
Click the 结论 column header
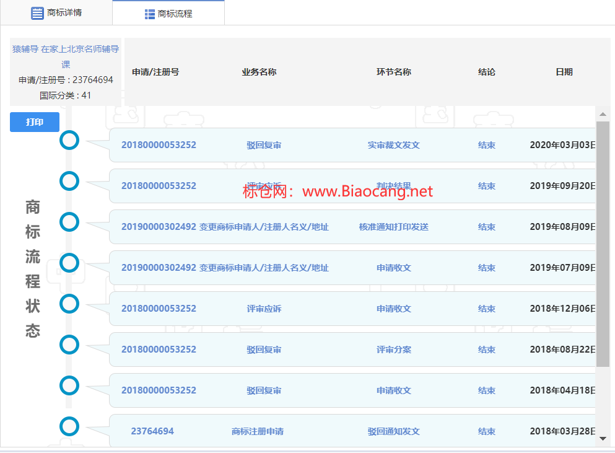click(487, 72)
